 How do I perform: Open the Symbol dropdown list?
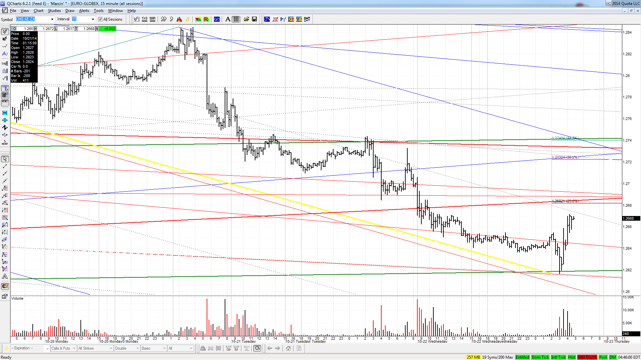coord(52,19)
